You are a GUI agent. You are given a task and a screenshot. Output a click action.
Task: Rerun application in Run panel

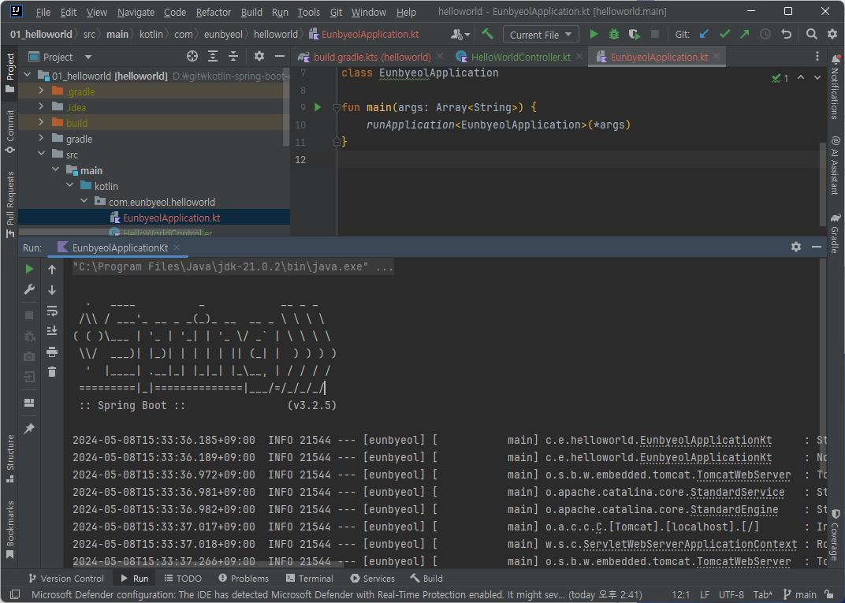point(30,269)
